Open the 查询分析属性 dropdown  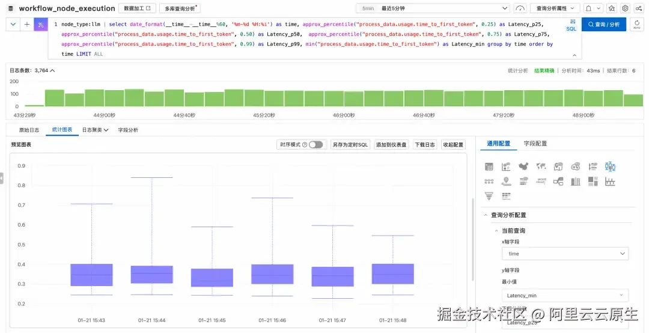click(555, 8)
